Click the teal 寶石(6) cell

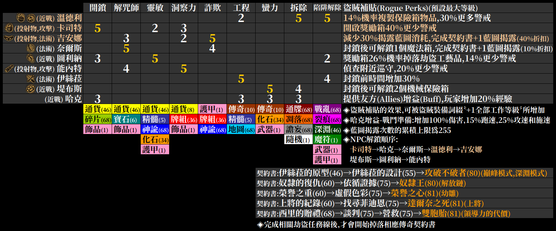coord(126,119)
